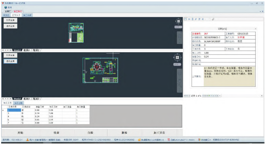Click upper 打开全屏 button
This screenshot has height=144, width=265.
click(x=10, y=20)
